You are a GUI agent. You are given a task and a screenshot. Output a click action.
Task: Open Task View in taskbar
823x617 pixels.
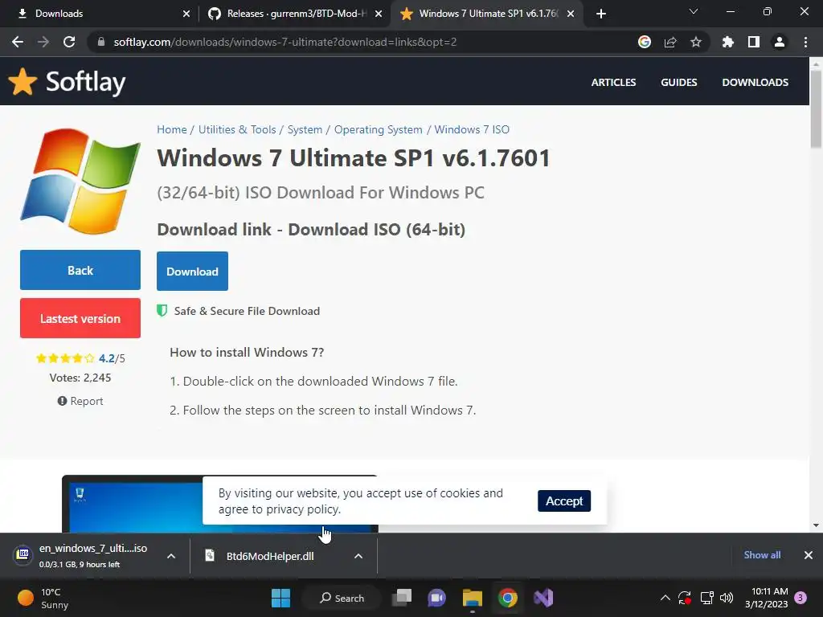[403, 598]
